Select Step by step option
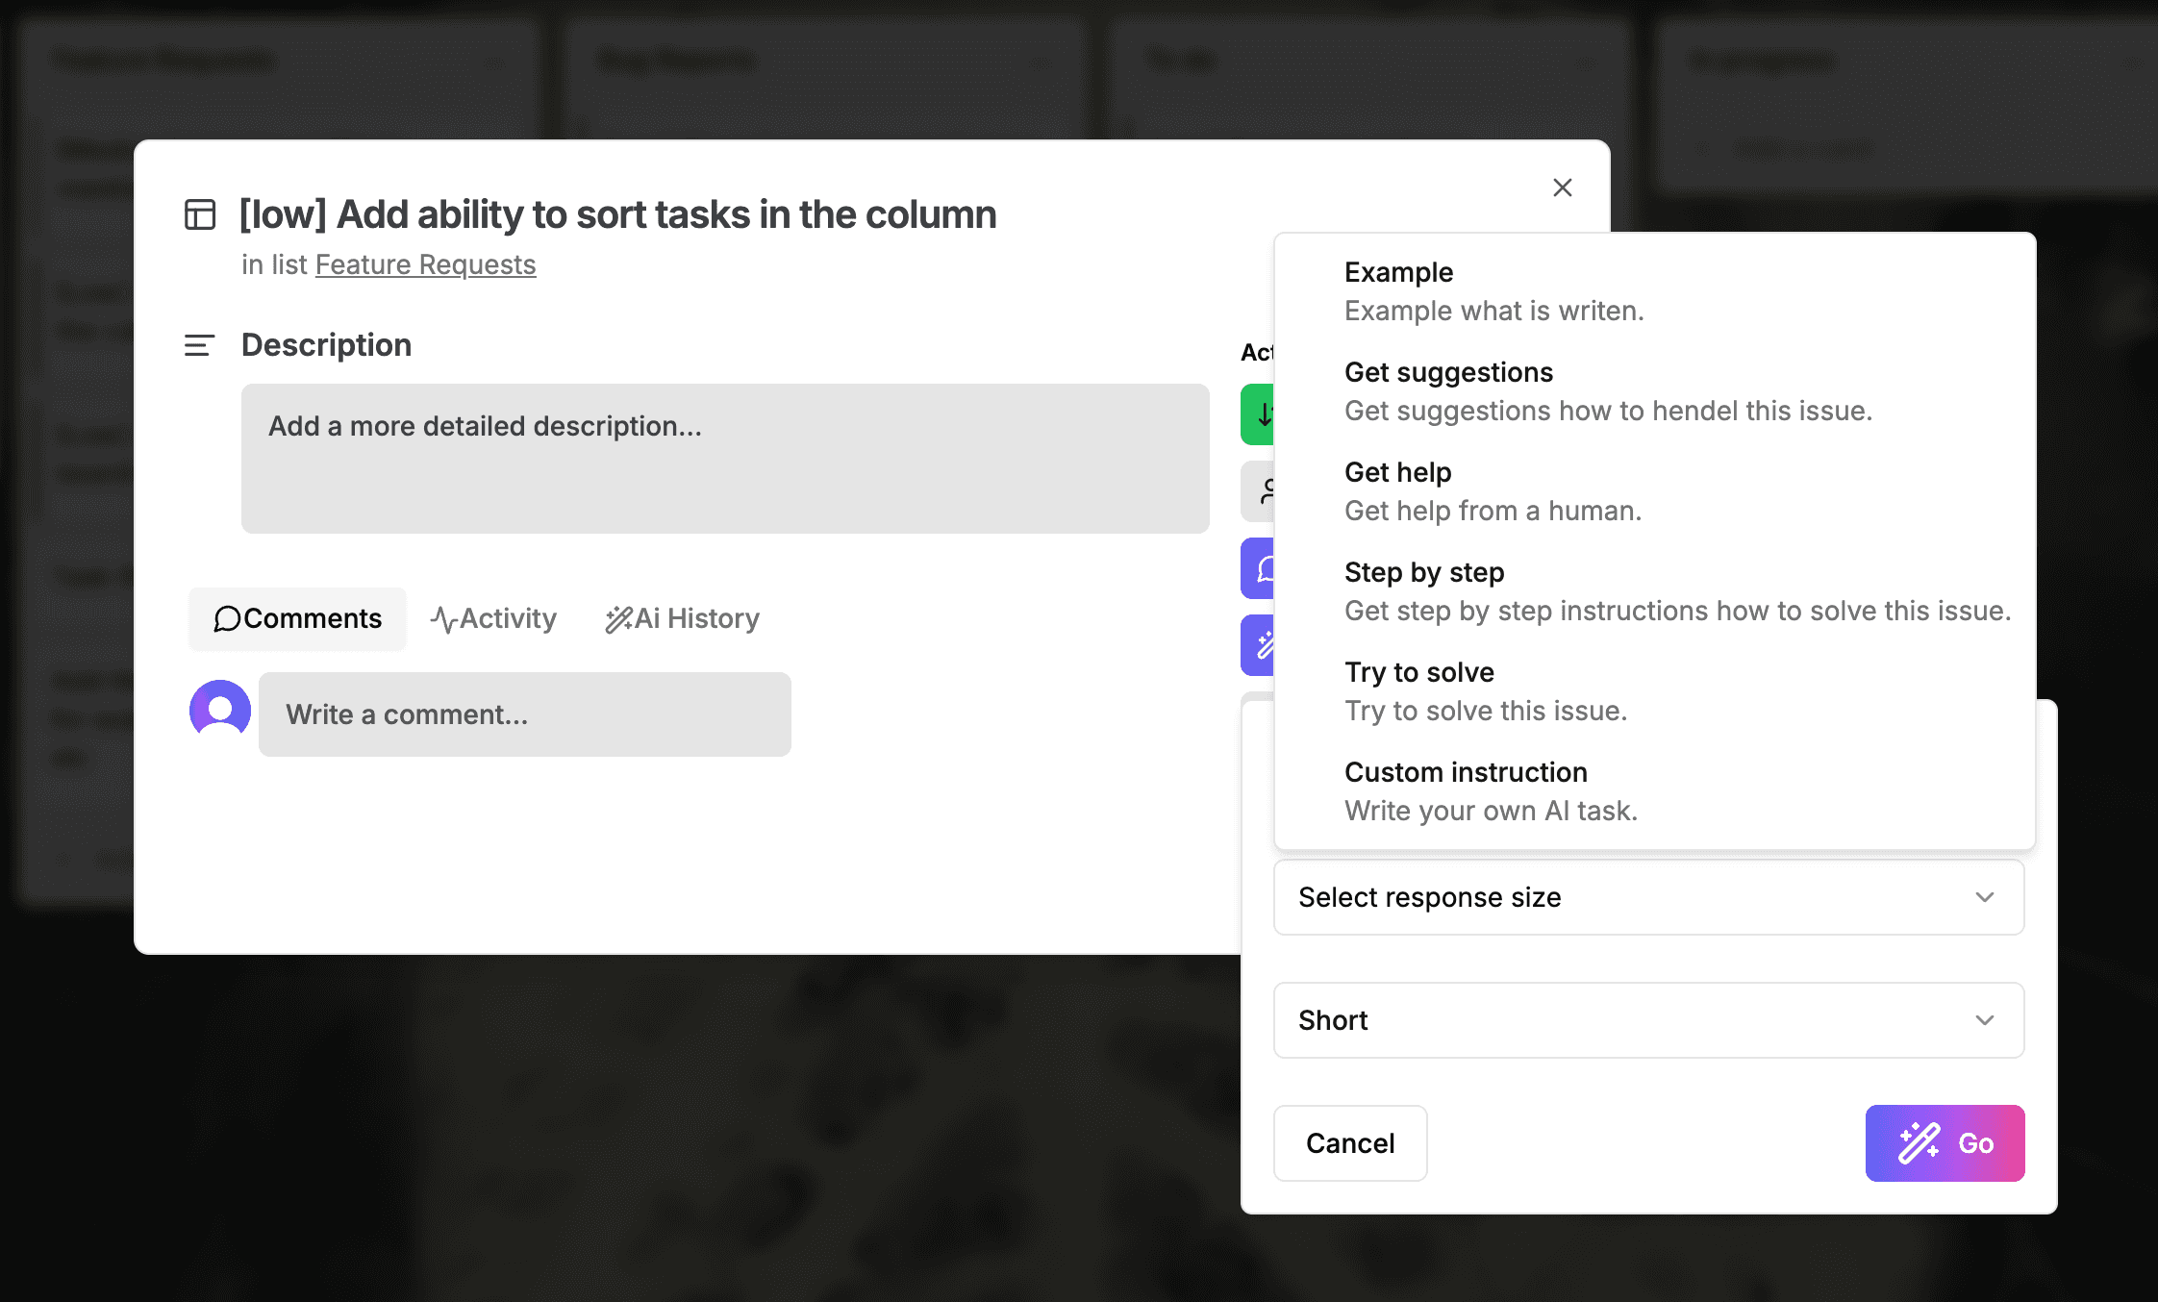The width and height of the screenshot is (2158, 1302). pyautogui.click(x=1677, y=591)
